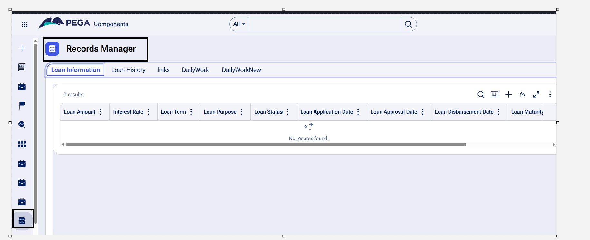Screen dimensions: 590x240
Task: Open the app launcher grid icon
Action: pyautogui.click(x=24, y=24)
